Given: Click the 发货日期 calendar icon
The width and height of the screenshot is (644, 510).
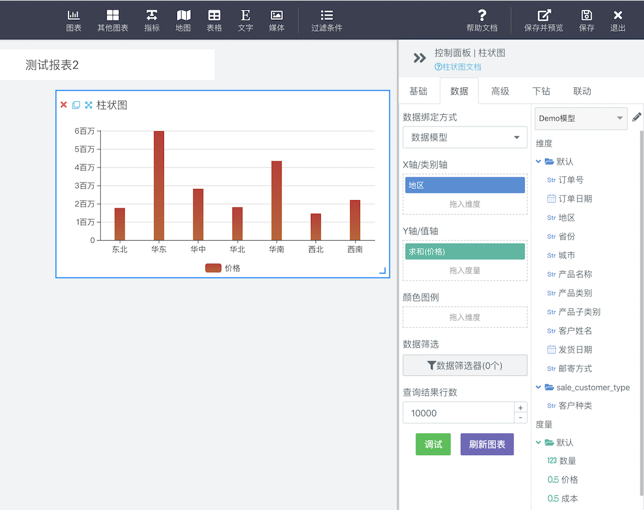Looking at the screenshot, I should 551,350.
